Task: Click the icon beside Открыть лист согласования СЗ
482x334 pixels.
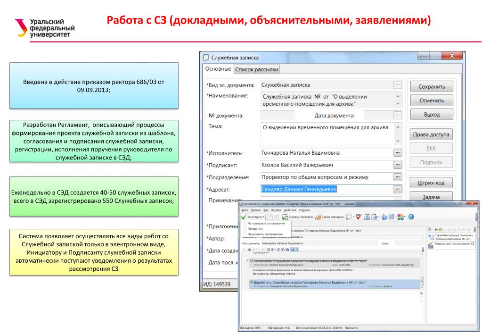Action: pyautogui.click(x=430, y=245)
